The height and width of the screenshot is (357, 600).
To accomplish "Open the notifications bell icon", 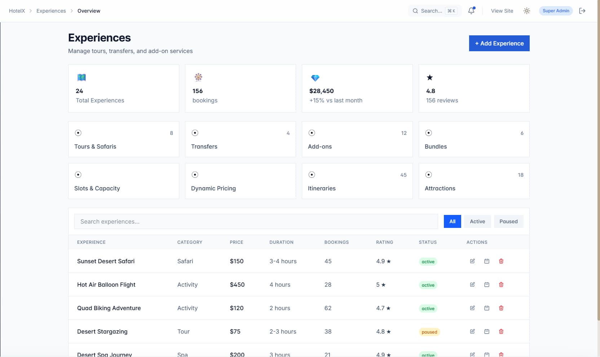I will coord(471,11).
